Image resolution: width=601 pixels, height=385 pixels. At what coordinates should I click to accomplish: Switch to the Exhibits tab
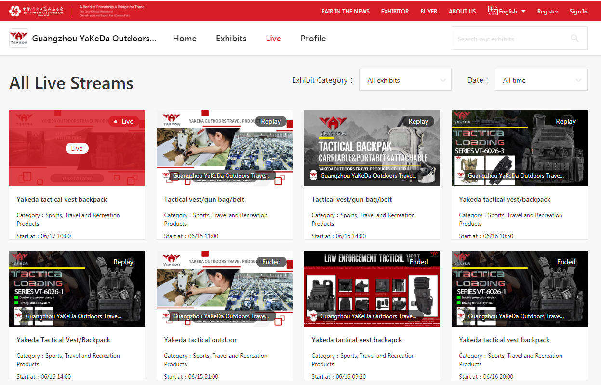(x=231, y=38)
